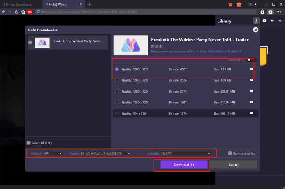Image resolution: width=285 pixels, height=189 pixels.
Task: Reload the page with the refresh icon
Action: pos(17,12)
